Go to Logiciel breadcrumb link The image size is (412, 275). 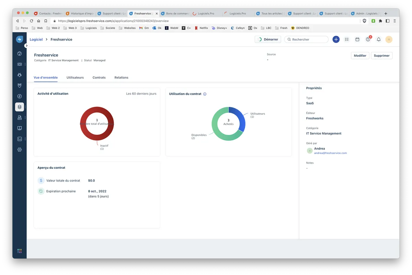tap(36, 40)
